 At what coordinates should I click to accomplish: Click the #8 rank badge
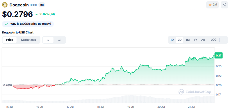coord(42,5)
